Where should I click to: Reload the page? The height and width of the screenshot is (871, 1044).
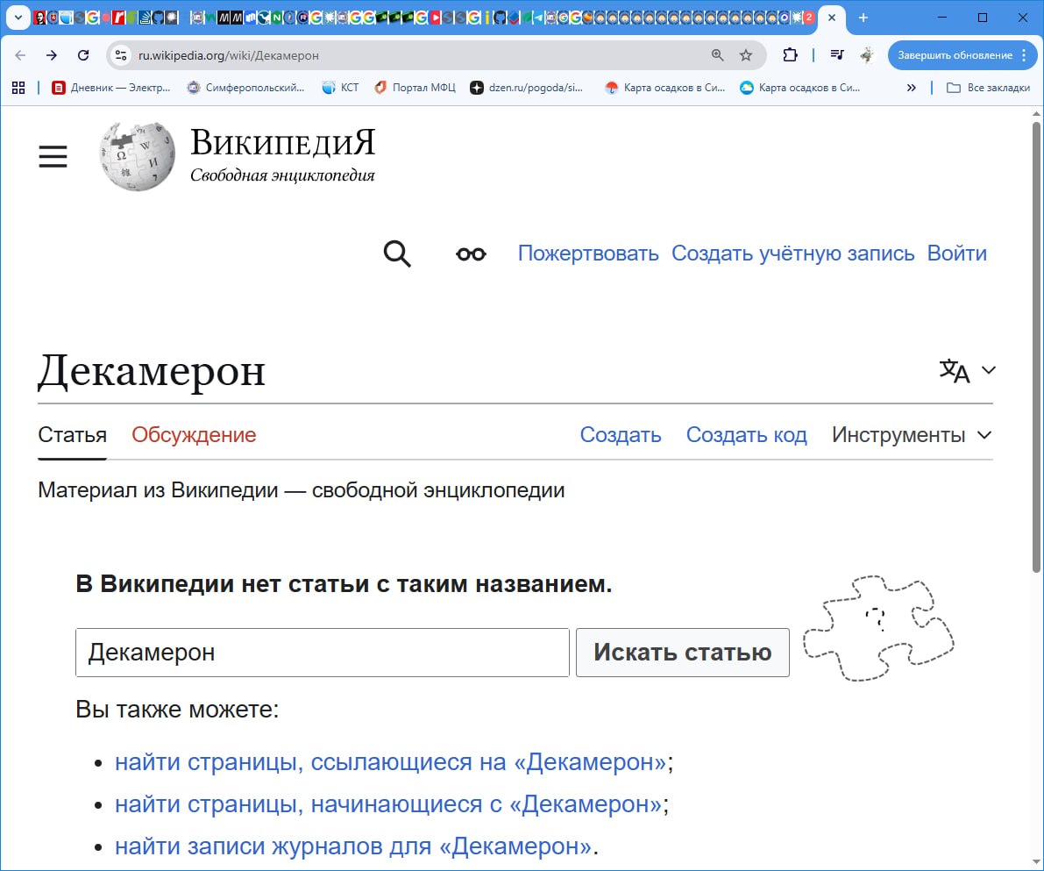[83, 55]
